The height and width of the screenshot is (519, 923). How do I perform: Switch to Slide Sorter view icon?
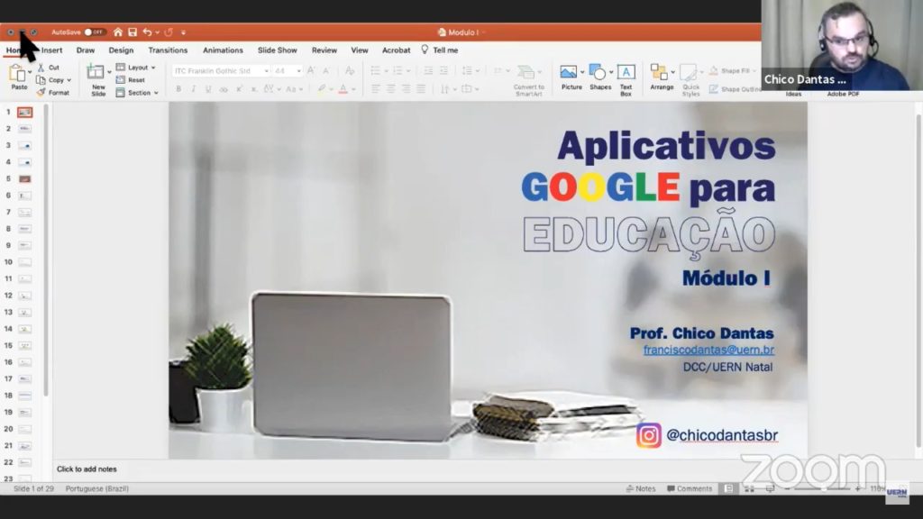pyautogui.click(x=749, y=488)
